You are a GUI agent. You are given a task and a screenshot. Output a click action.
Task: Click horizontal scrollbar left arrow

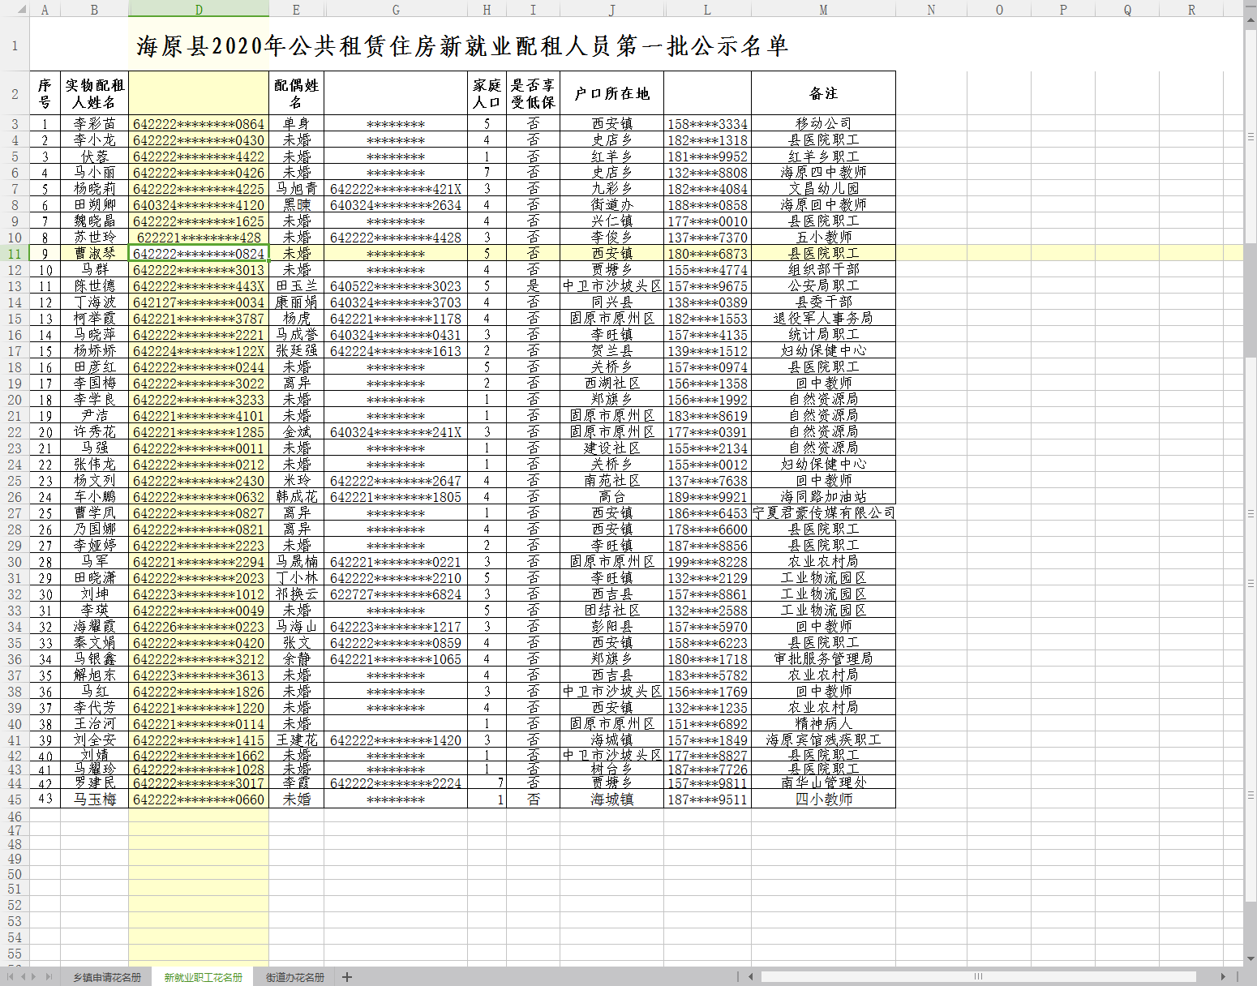pyautogui.click(x=751, y=977)
